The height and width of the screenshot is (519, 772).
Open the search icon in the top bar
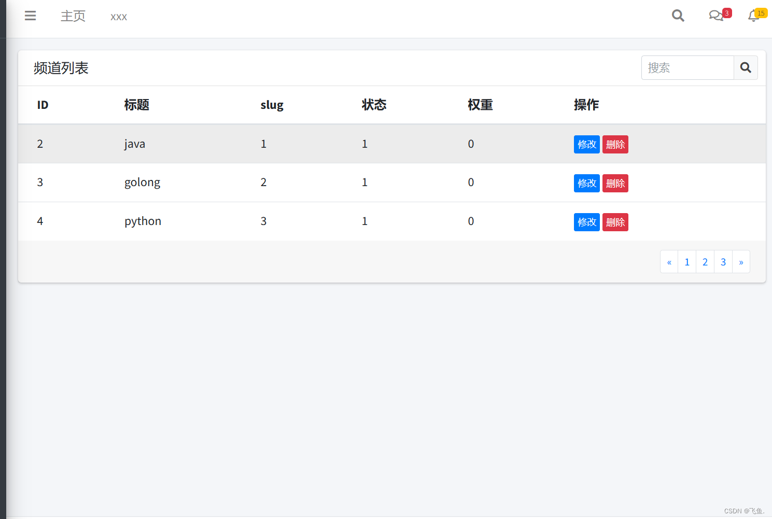click(678, 16)
